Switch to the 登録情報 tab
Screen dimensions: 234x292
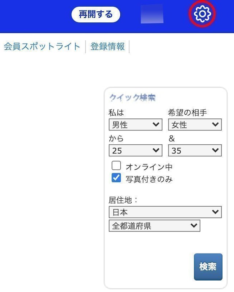click(x=107, y=47)
